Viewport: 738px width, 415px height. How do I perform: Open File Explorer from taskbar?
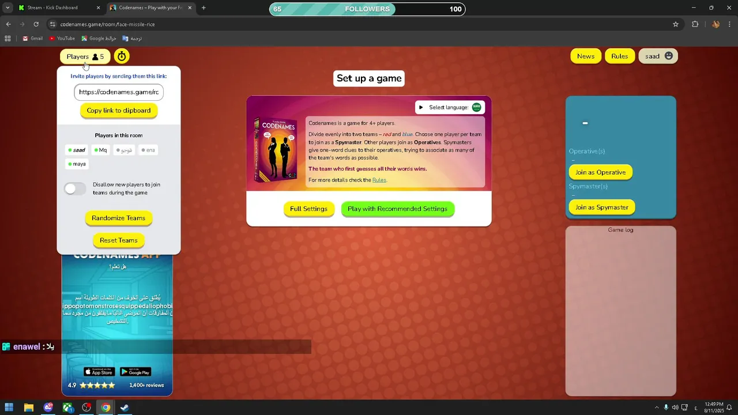pos(29,408)
